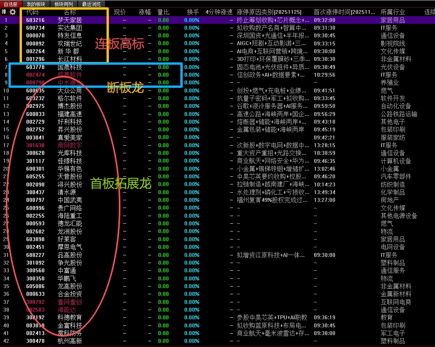
Task: Switch to the 我的板块 tab
Action: (x=36, y=4)
